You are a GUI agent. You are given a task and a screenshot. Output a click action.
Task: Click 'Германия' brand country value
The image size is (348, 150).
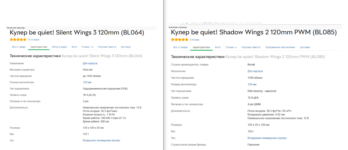point(253,145)
